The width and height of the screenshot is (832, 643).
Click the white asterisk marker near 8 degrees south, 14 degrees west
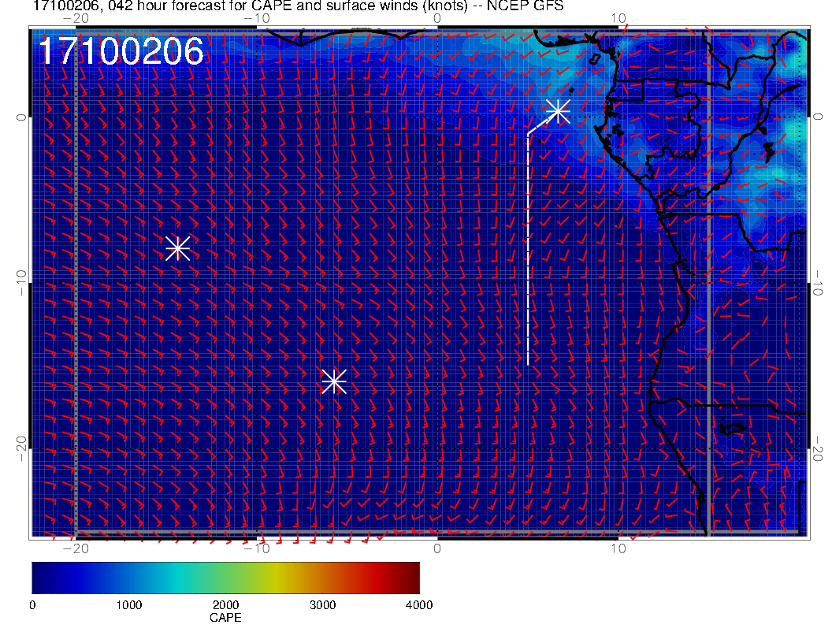[x=178, y=248]
